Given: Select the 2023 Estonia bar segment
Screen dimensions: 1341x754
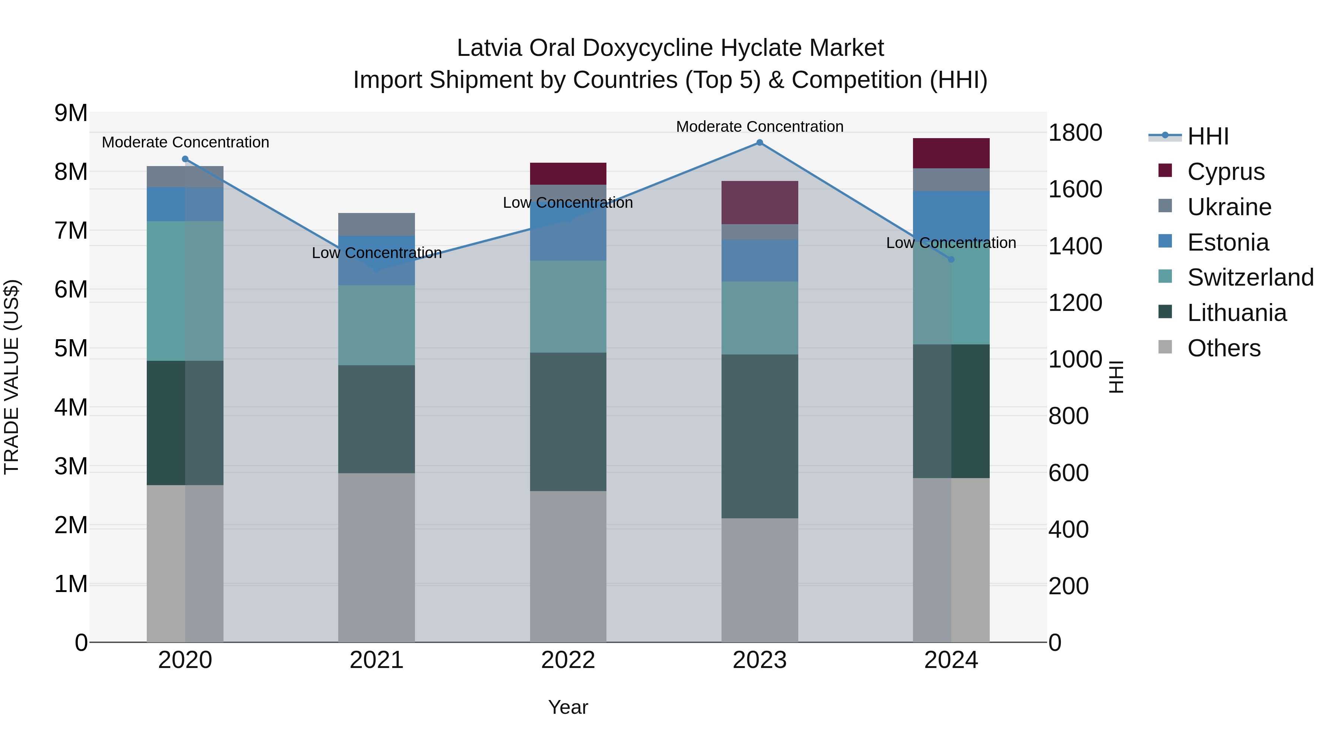Looking at the screenshot, I should point(760,261).
